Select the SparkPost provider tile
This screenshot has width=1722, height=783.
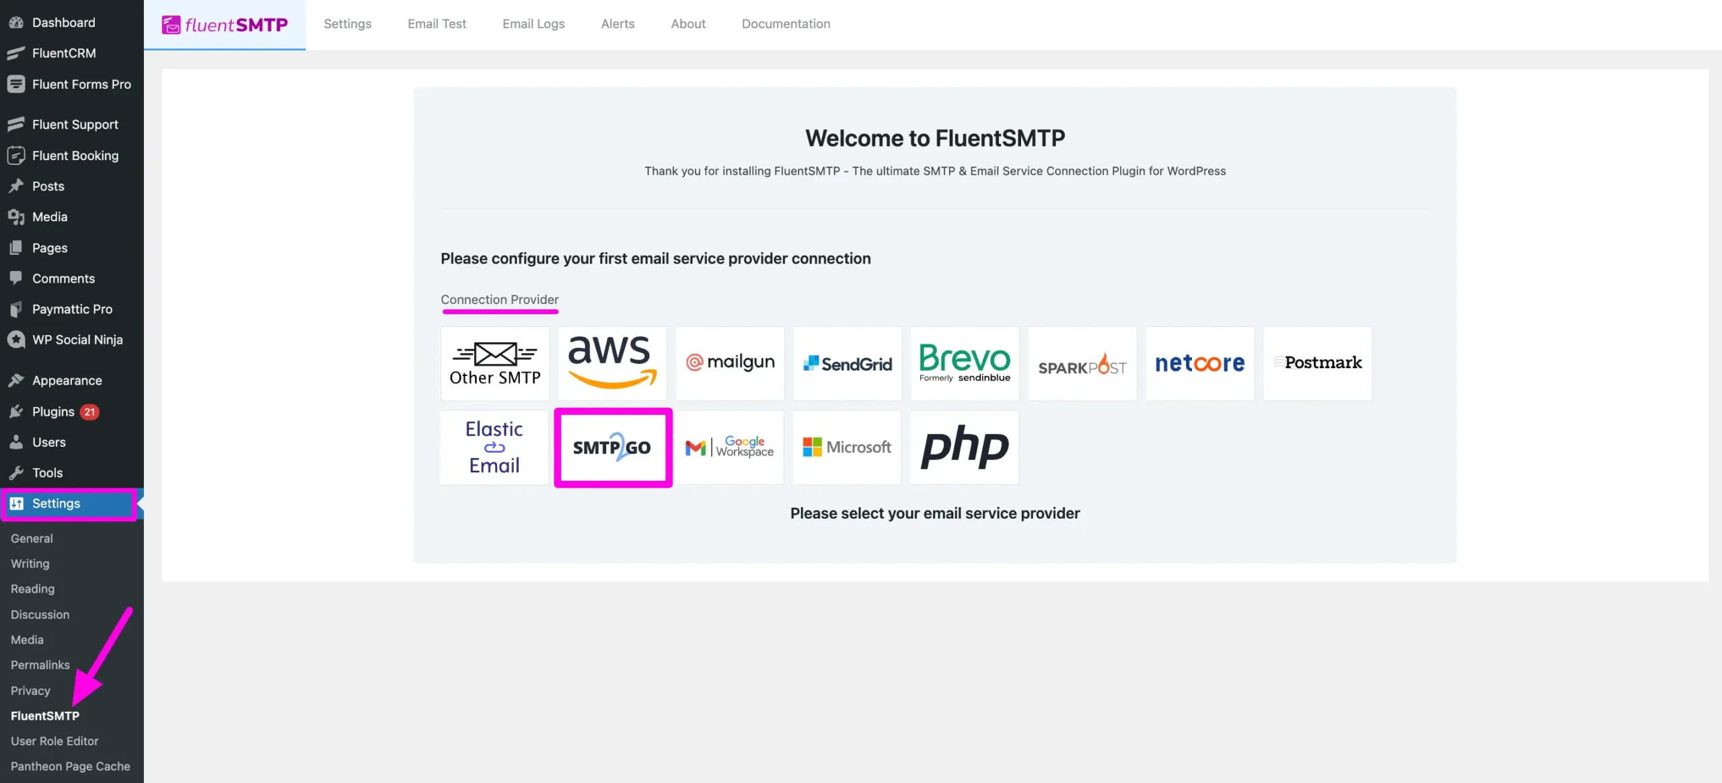click(1082, 363)
